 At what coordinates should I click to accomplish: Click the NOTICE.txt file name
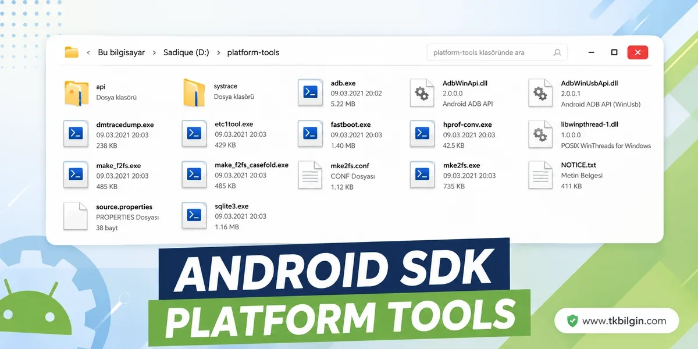tap(578, 165)
